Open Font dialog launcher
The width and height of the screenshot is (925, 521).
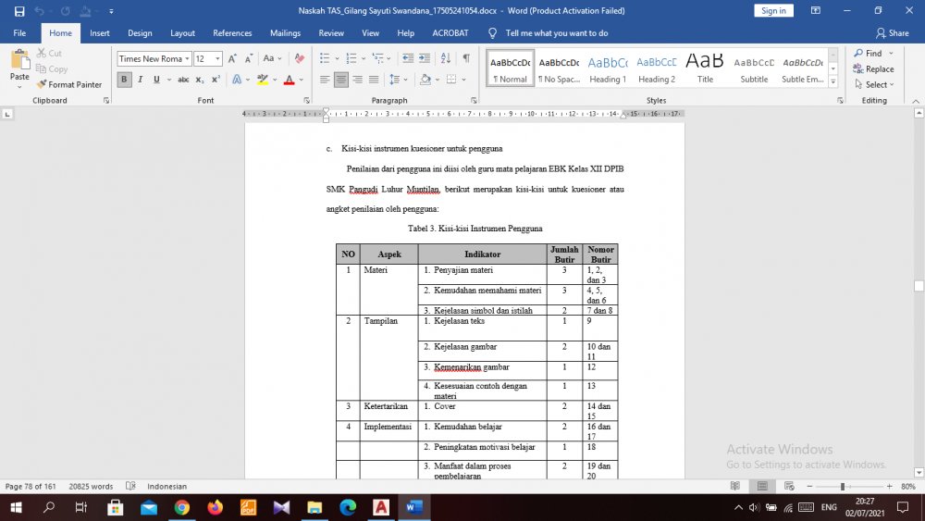(306, 100)
